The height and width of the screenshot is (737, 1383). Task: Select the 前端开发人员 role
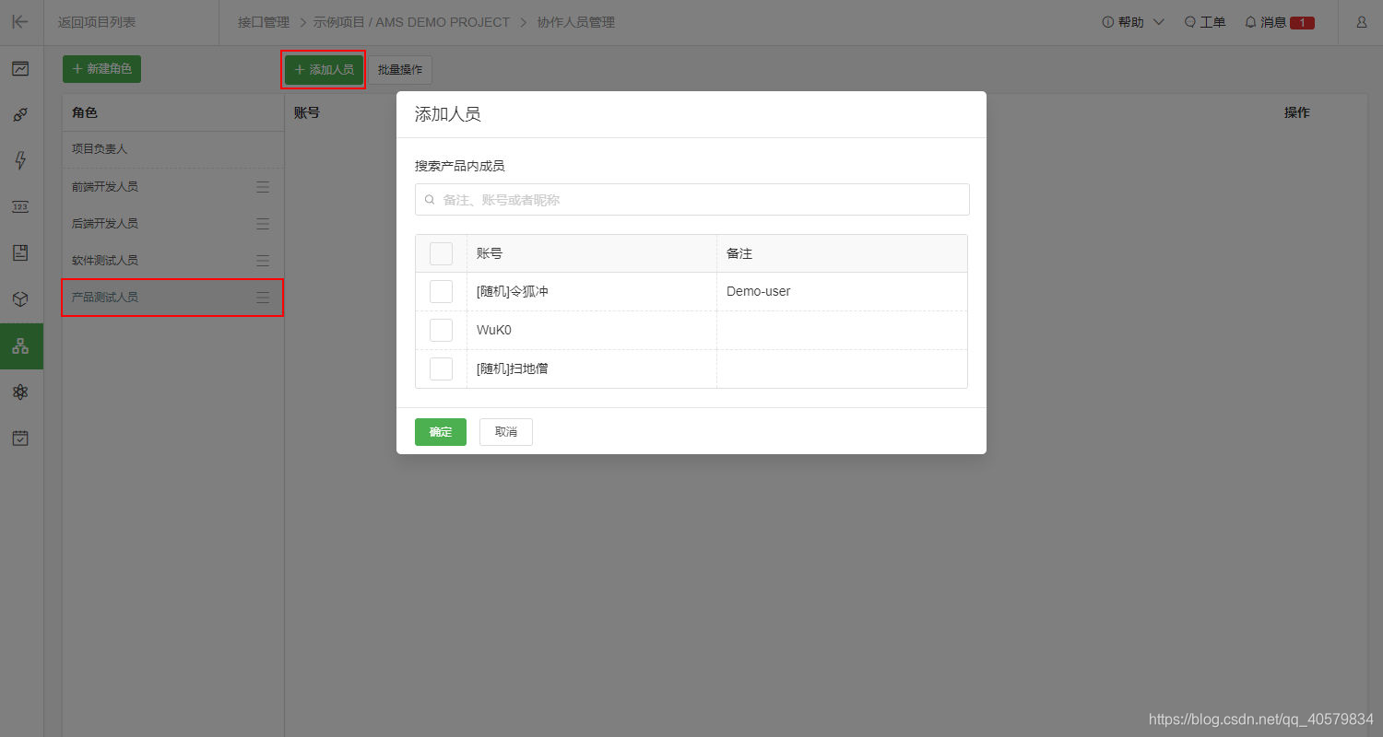(x=172, y=187)
